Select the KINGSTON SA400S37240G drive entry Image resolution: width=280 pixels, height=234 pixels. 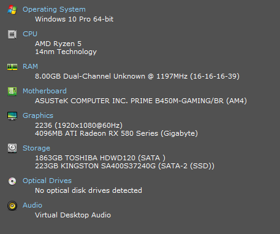(124, 166)
